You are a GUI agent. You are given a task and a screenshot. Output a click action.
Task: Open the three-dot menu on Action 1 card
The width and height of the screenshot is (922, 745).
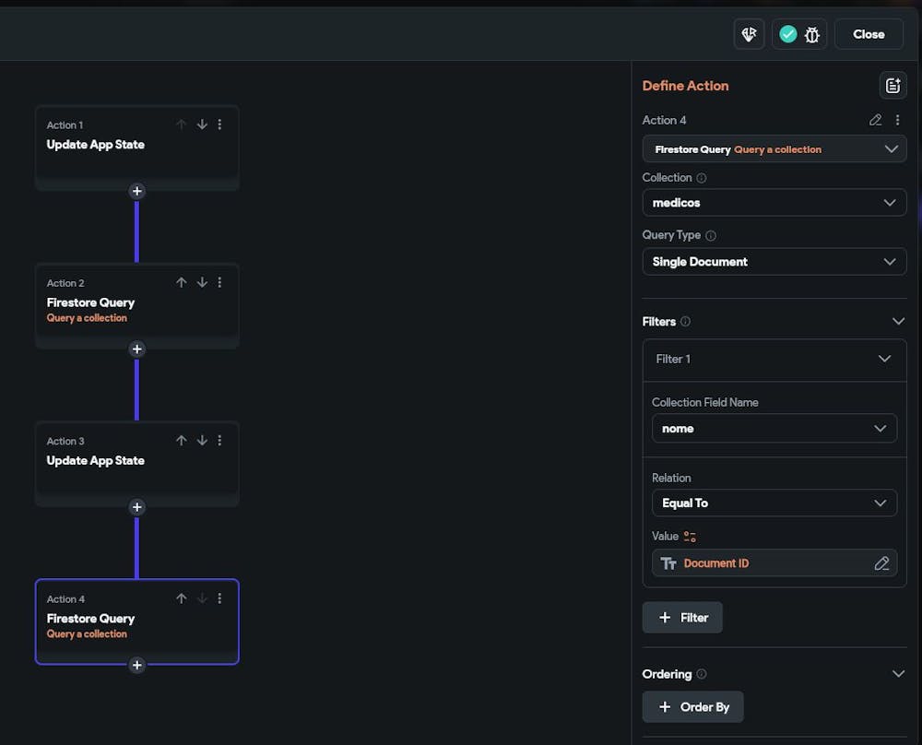[x=219, y=124]
